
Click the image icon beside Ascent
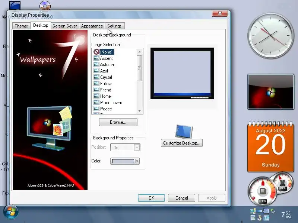pyautogui.click(x=96, y=58)
